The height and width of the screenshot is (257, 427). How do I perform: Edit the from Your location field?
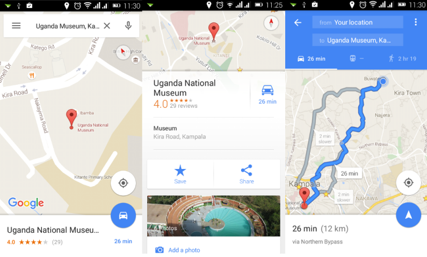358,23
